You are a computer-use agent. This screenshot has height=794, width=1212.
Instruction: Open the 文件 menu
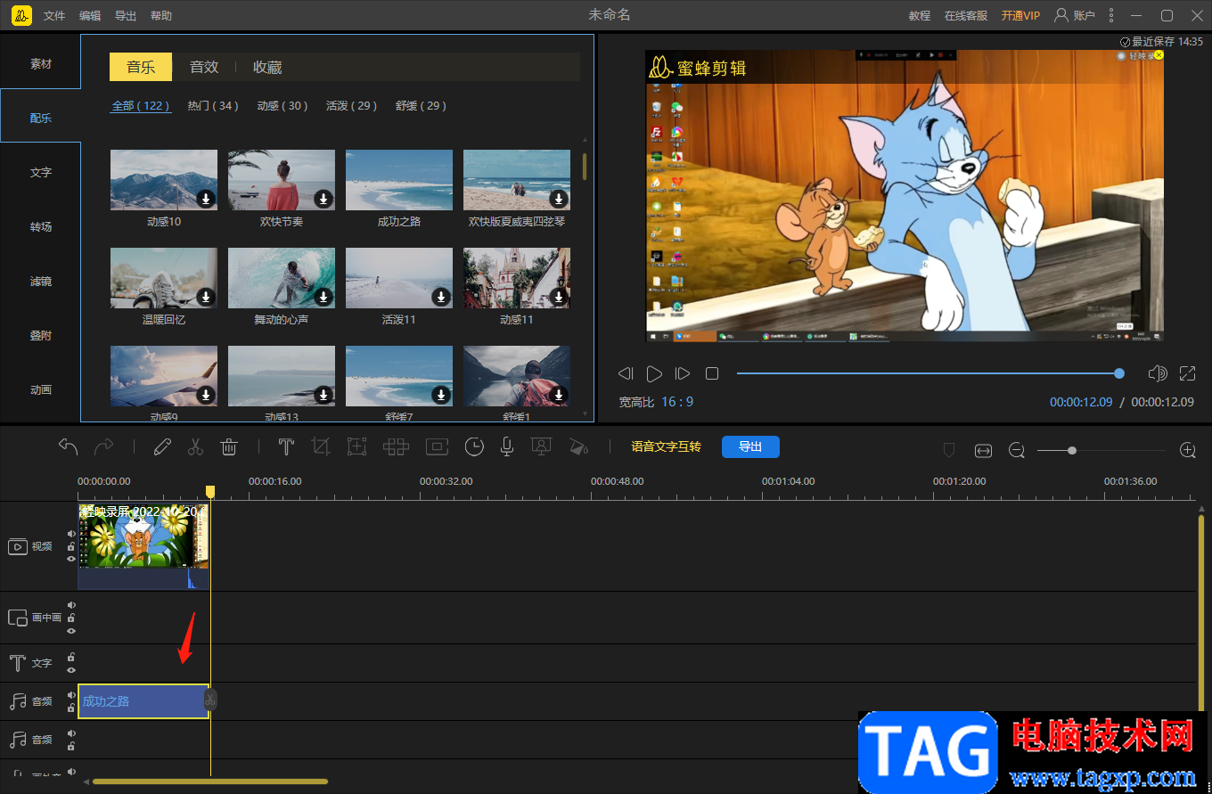(54, 15)
